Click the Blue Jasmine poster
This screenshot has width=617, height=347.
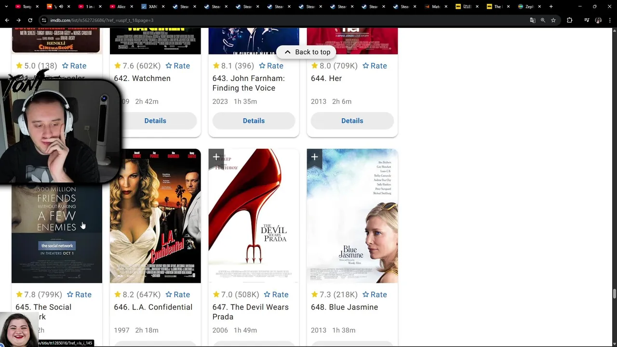click(x=352, y=216)
